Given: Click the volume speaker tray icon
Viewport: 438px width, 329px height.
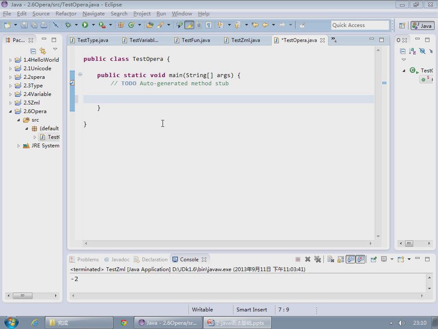Looking at the screenshot, I should (x=401, y=323).
